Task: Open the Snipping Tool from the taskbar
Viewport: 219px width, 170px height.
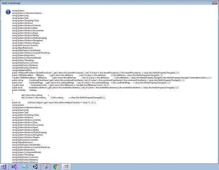Action: coord(46,167)
